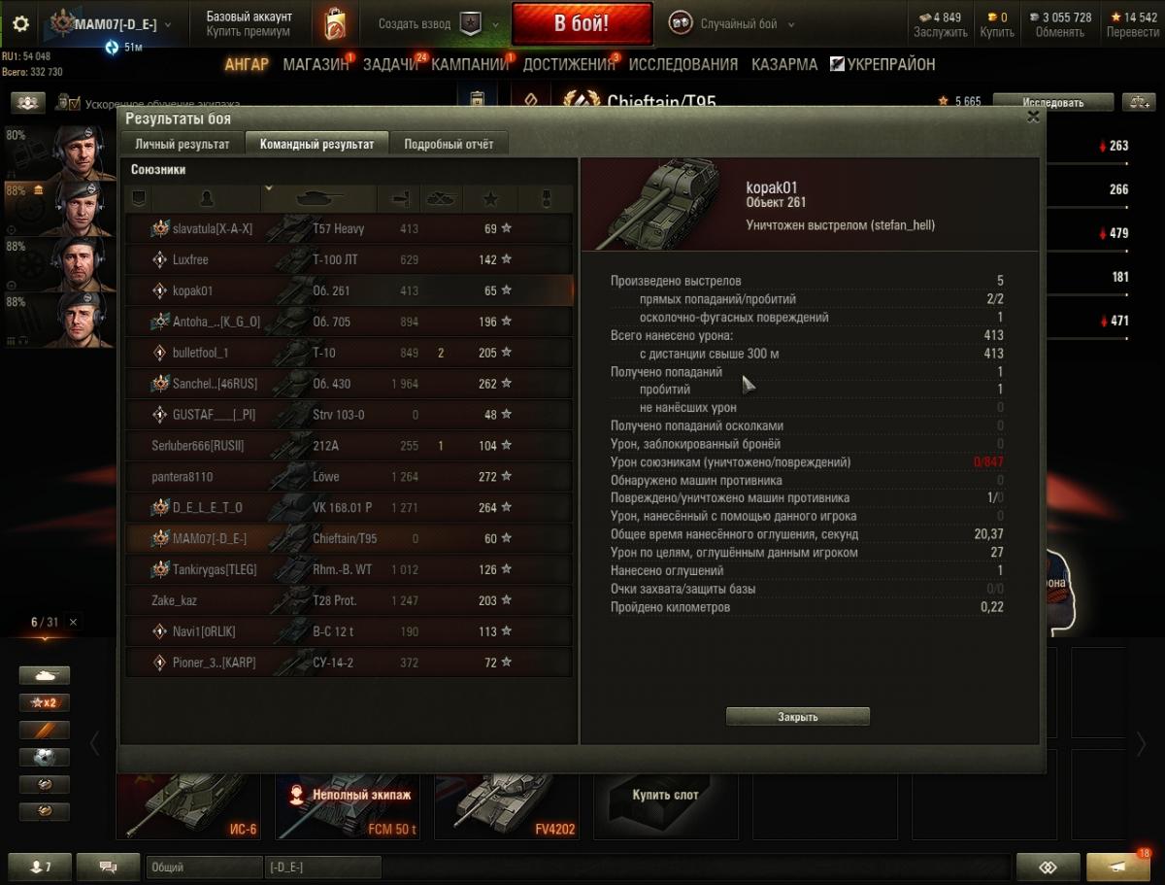Click the notification center icon with 18 badge
The image size is (1165, 885).
[x=1118, y=866]
